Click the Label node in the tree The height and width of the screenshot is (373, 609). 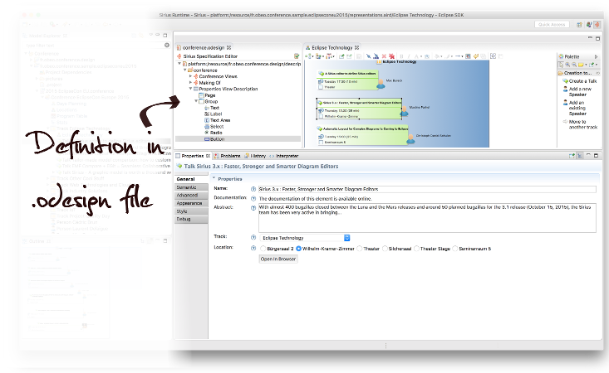click(215, 114)
